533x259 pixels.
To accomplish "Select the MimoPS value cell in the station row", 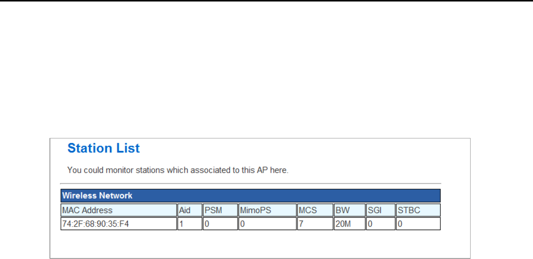I will [x=266, y=224].
